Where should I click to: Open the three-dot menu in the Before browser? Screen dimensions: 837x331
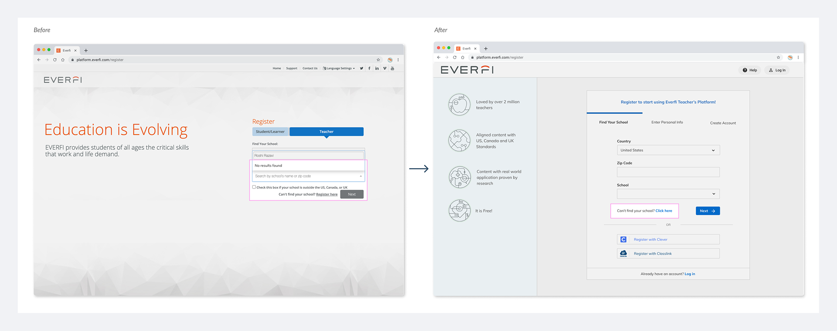(398, 60)
